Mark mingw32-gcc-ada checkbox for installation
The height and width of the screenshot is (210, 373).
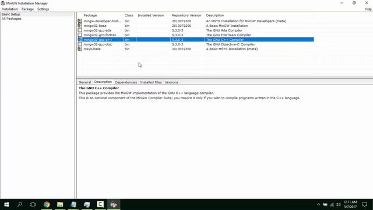(x=80, y=30)
